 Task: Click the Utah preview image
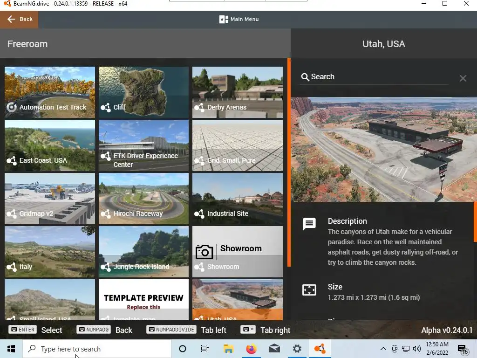384,150
